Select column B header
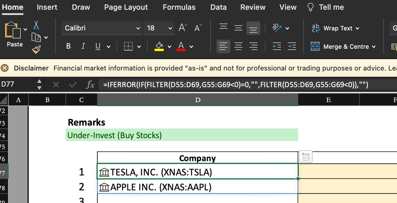The width and height of the screenshot is (397, 203). click(47, 100)
